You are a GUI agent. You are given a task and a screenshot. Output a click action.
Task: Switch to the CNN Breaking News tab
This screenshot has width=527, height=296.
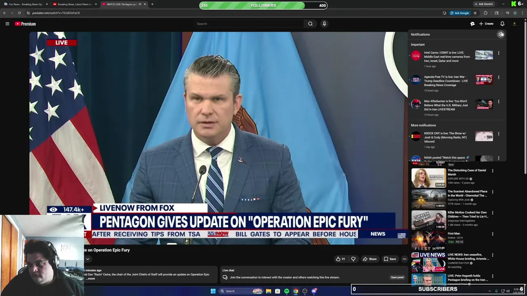pos(74,4)
